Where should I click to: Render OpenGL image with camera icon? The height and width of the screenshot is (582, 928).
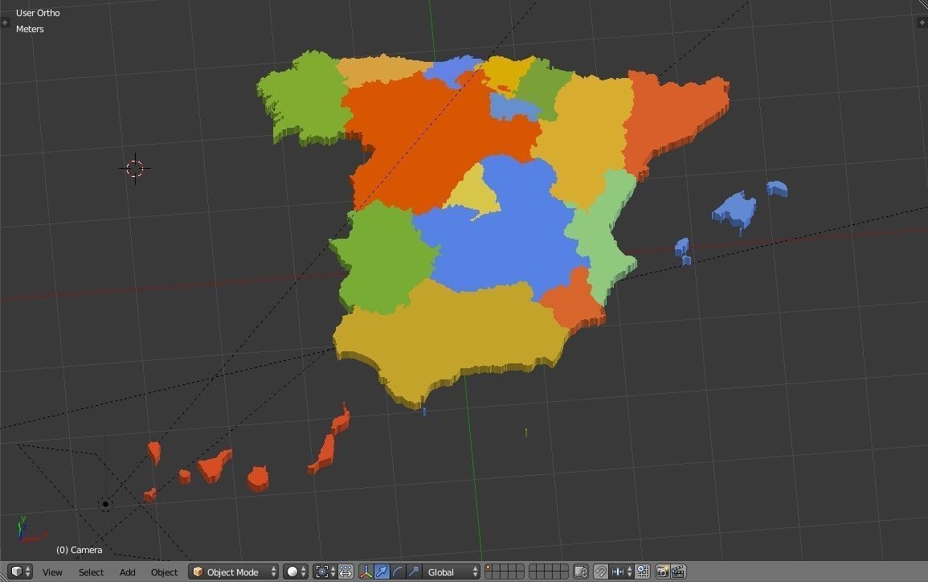click(662, 572)
